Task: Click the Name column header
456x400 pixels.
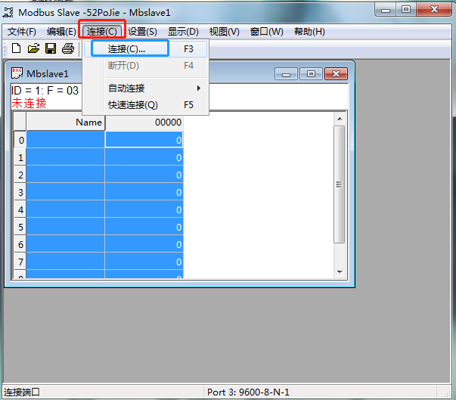Action: click(66, 122)
